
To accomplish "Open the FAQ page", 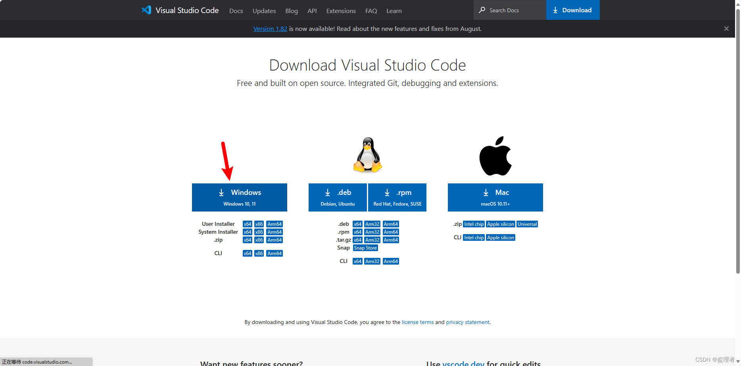I will [371, 11].
